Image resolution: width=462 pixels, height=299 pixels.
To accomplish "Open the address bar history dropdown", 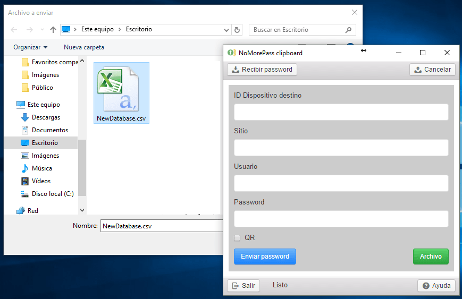I will 226,30.
